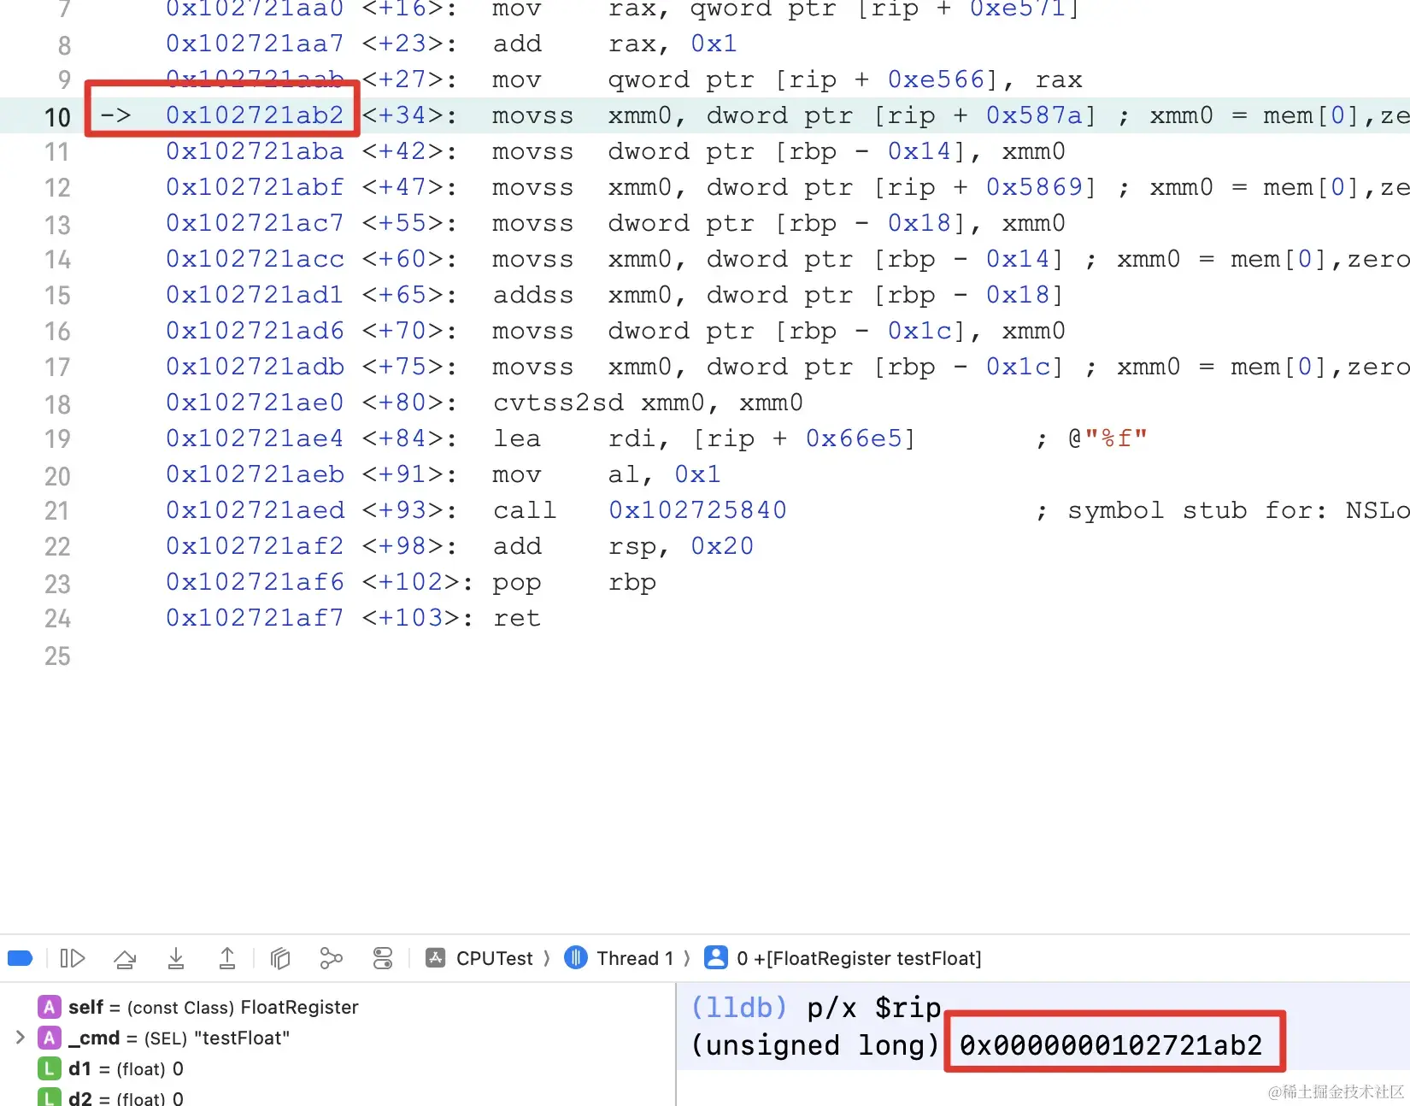Open Debug View Hierarchy
The height and width of the screenshot is (1106, 1410).
(279, 958)
